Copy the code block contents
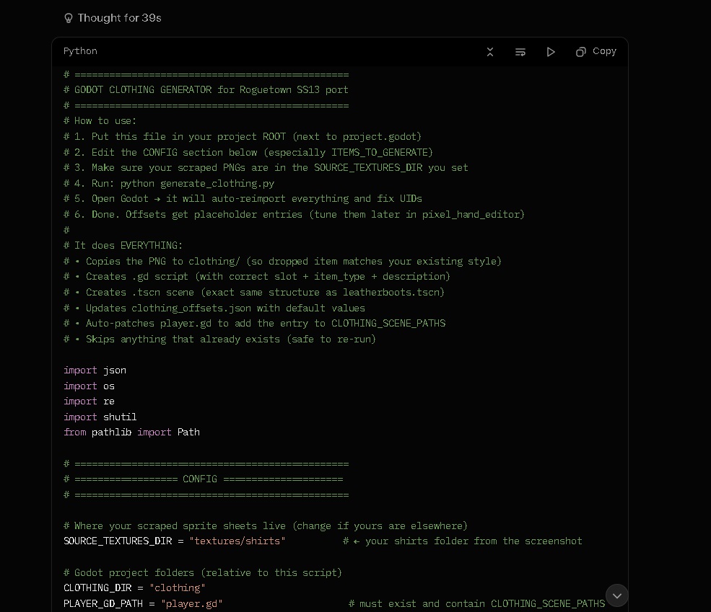711x612 pixels. coord(596,52)
